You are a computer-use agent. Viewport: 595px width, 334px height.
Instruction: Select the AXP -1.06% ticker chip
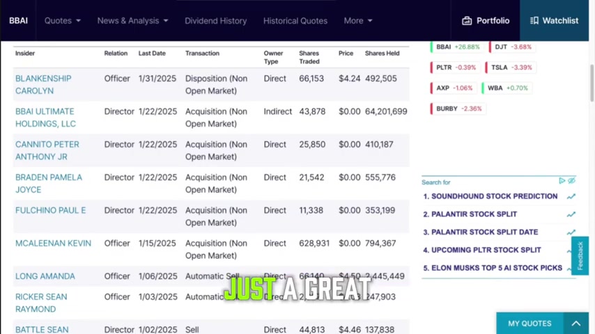point(454,88)
